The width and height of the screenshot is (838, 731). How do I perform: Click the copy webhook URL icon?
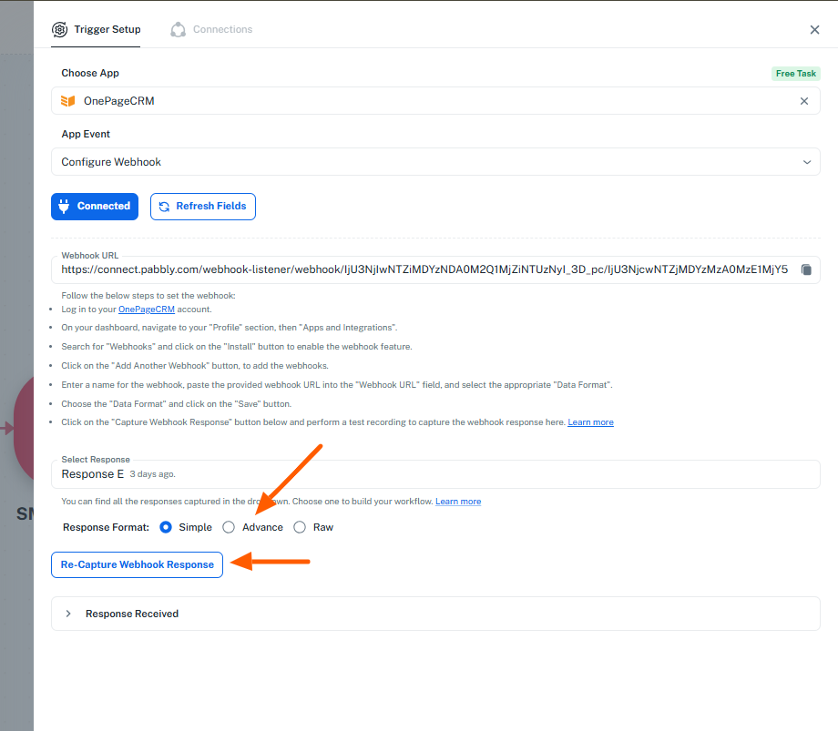[x=805, y=269]
